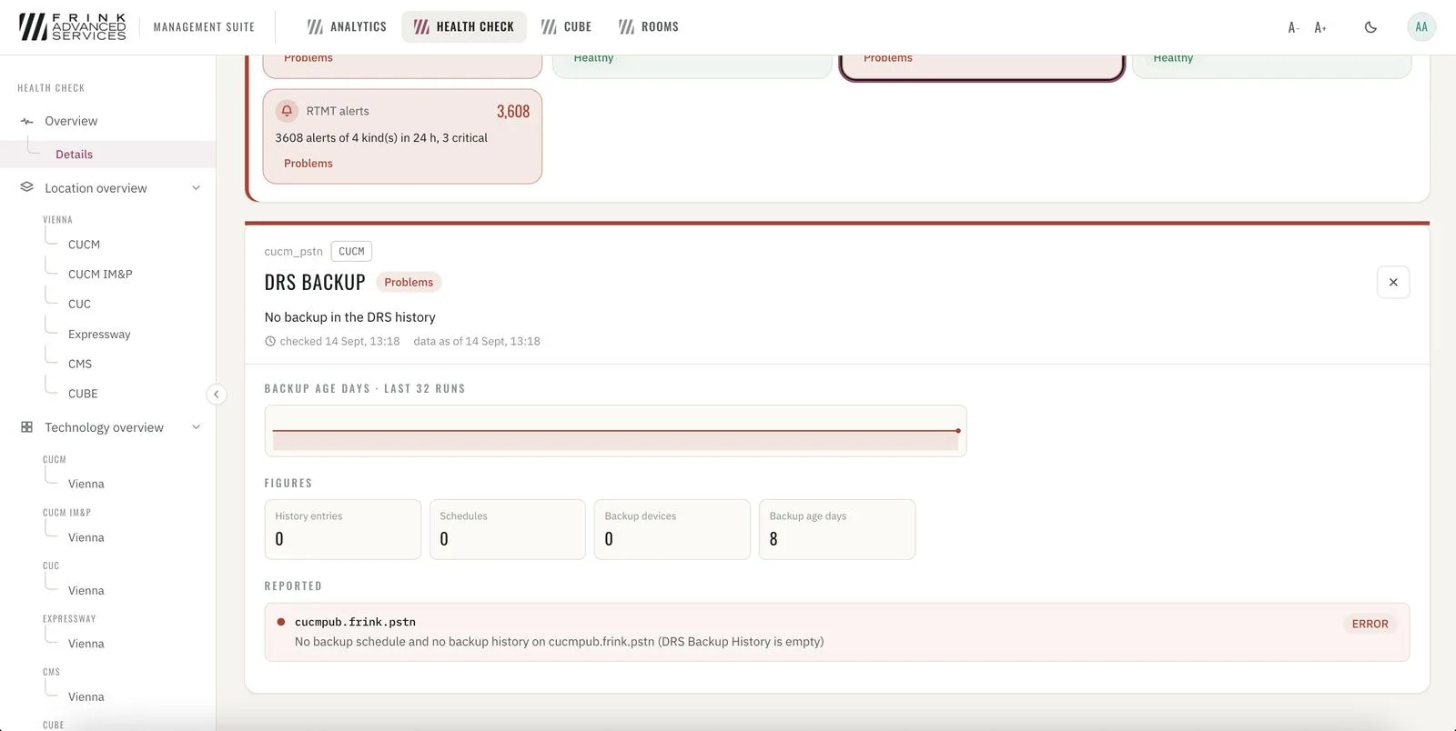This screenshot has height=731, width=1456.
Task: Open the Analytics tab
Action: click(347, 27)
